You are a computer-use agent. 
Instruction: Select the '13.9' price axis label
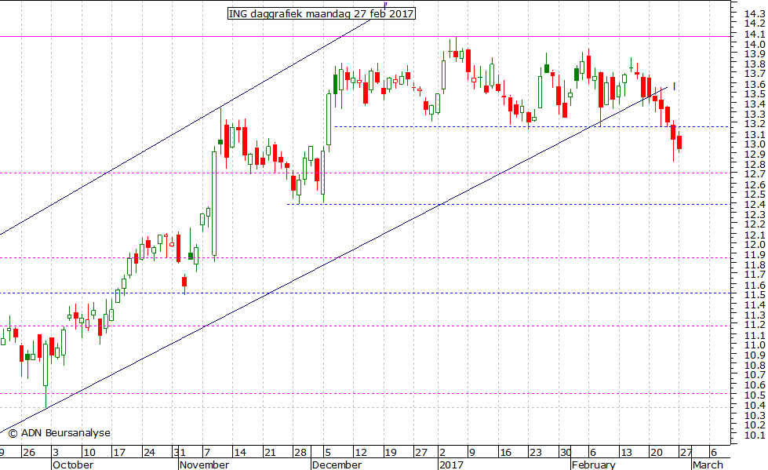point(755,53)
